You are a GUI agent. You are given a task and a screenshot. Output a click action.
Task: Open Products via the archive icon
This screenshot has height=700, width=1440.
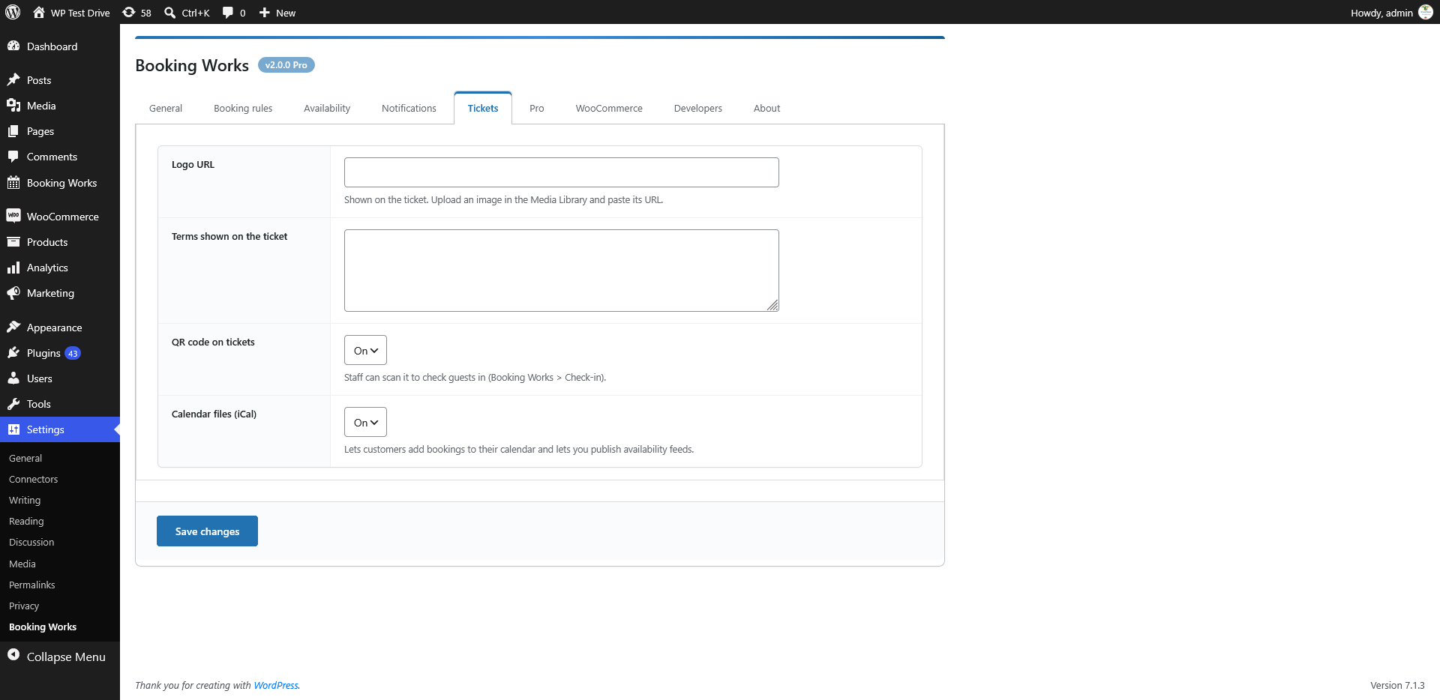pos(13,241)
